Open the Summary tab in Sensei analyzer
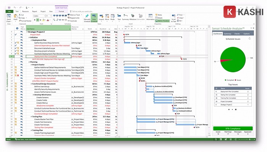 click(x=227, y=34)
